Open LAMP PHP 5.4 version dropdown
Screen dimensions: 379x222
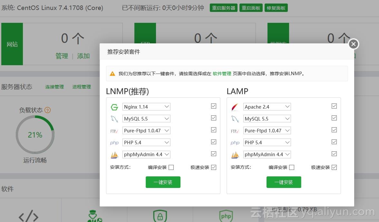267,142
